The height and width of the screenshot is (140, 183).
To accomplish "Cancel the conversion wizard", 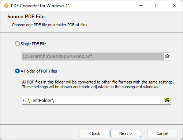I will click(x=163, y=133).
